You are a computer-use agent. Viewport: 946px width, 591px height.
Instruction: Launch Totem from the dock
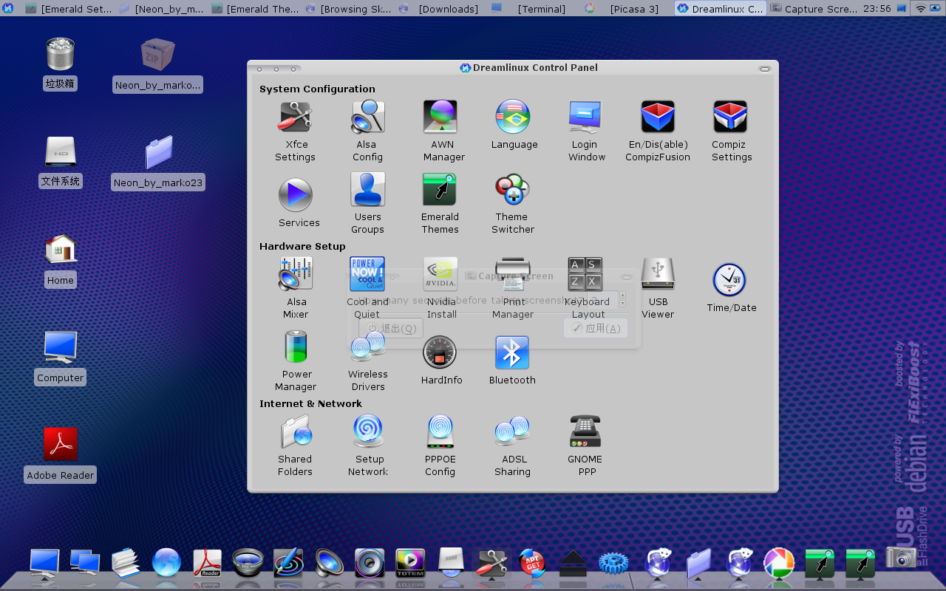point(410,563)
